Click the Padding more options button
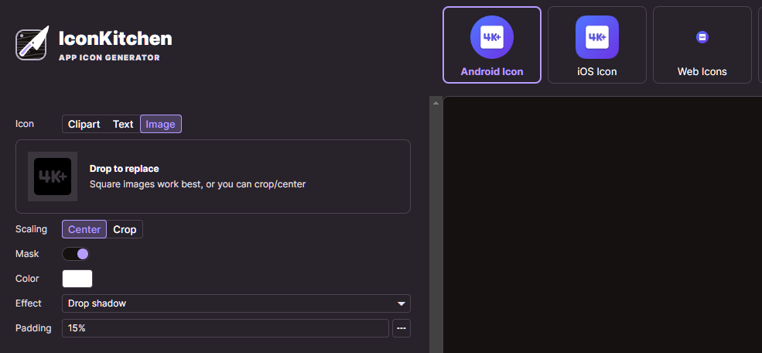Viewport: 762px width, 353px height. tap(402, 328)
